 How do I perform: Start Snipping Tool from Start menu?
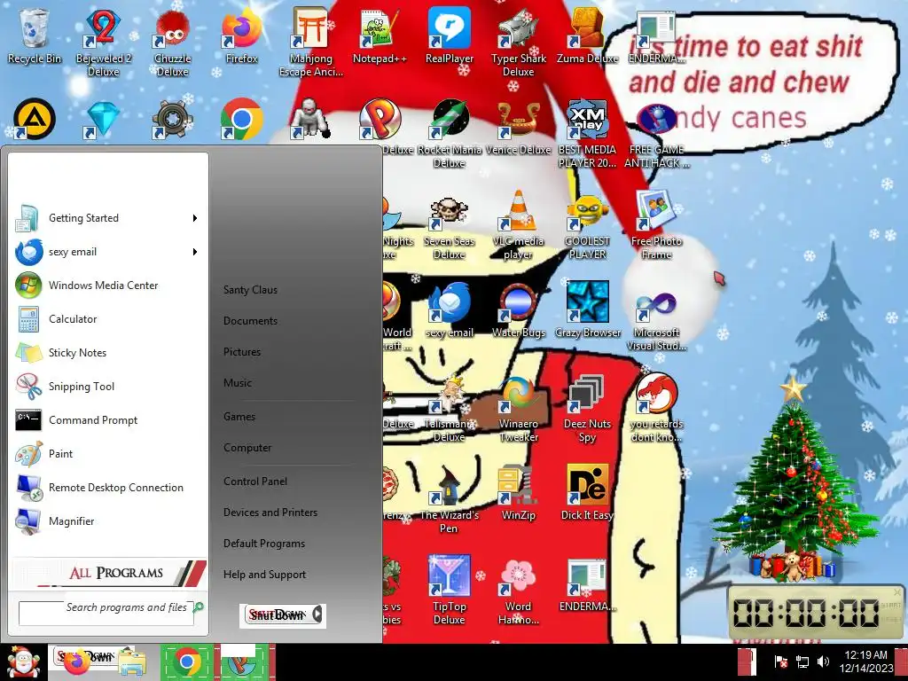click(107, 387)
